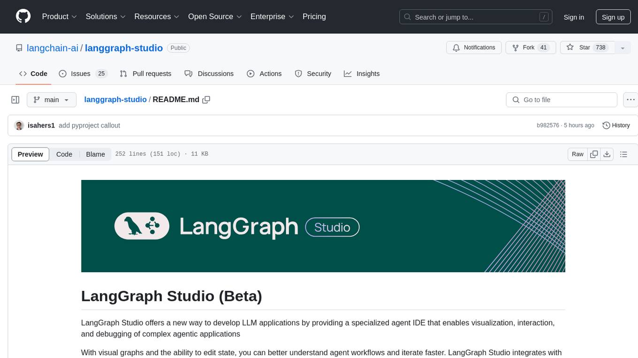638x358 pixels.
Task: Expand the Solutions menu
Action: coord(106,16)
